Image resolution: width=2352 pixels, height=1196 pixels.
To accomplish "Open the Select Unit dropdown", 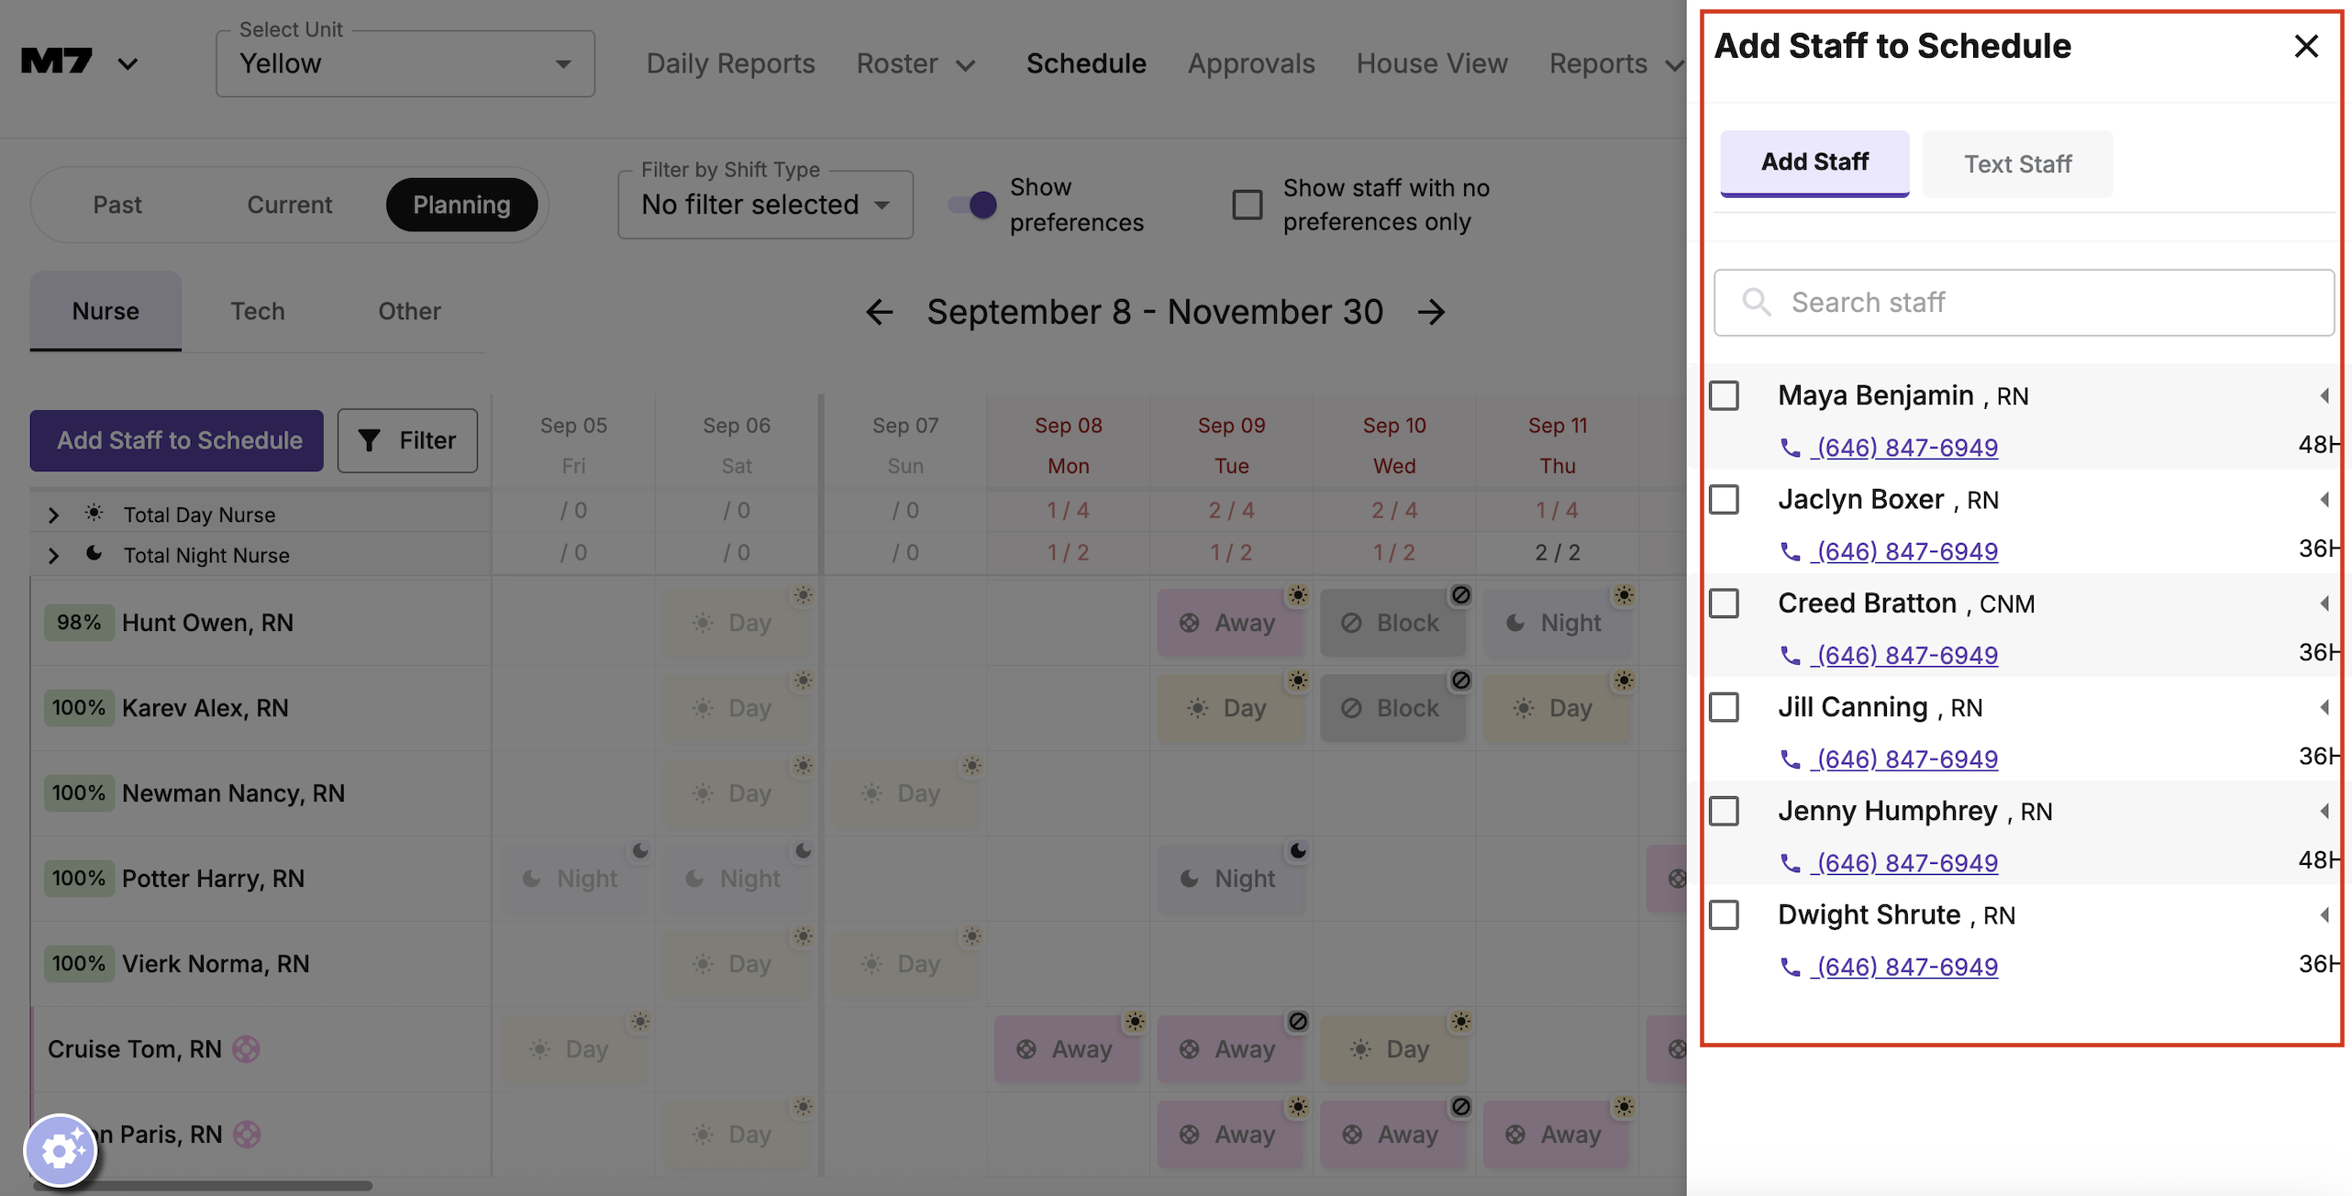I will [405, 63].
